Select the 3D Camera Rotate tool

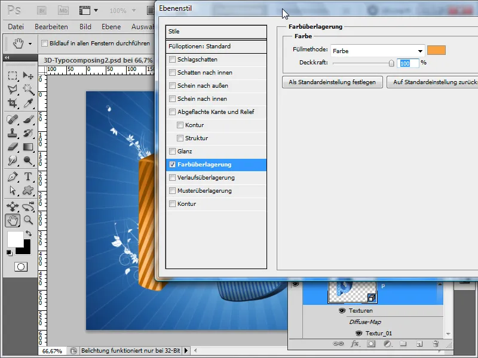coord(28,206)
